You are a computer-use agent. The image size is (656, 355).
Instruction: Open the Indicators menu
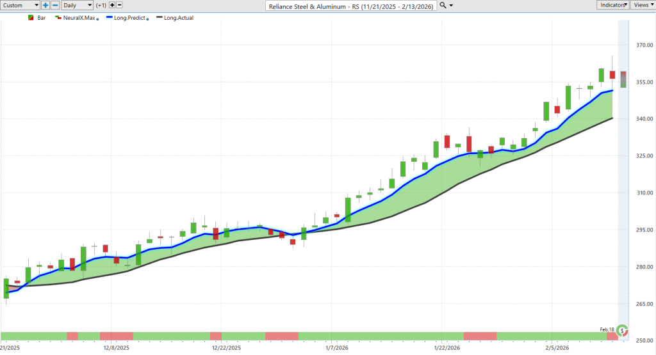click(x=612, y=5)
